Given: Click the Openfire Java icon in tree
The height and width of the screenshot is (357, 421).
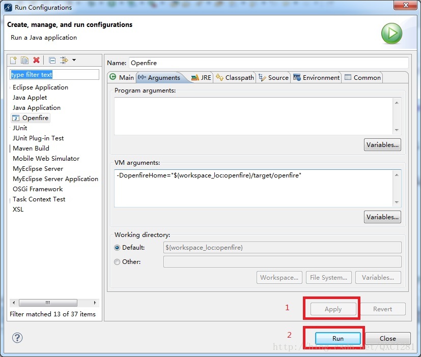Looking at the screenshot, I should click(16, 118).
